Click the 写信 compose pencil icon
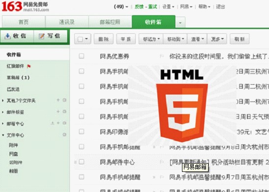 (41, 36)
